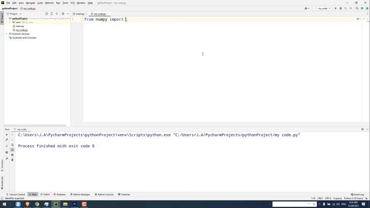Open Windows Start menu
Image resolution: width=370 pixels, height=208 pixels.
(x=4, y=204)
